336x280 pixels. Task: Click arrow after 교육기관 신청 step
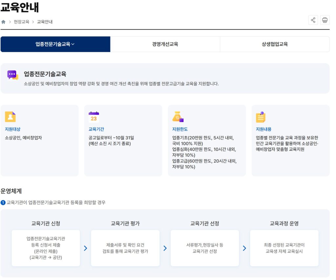86,248
